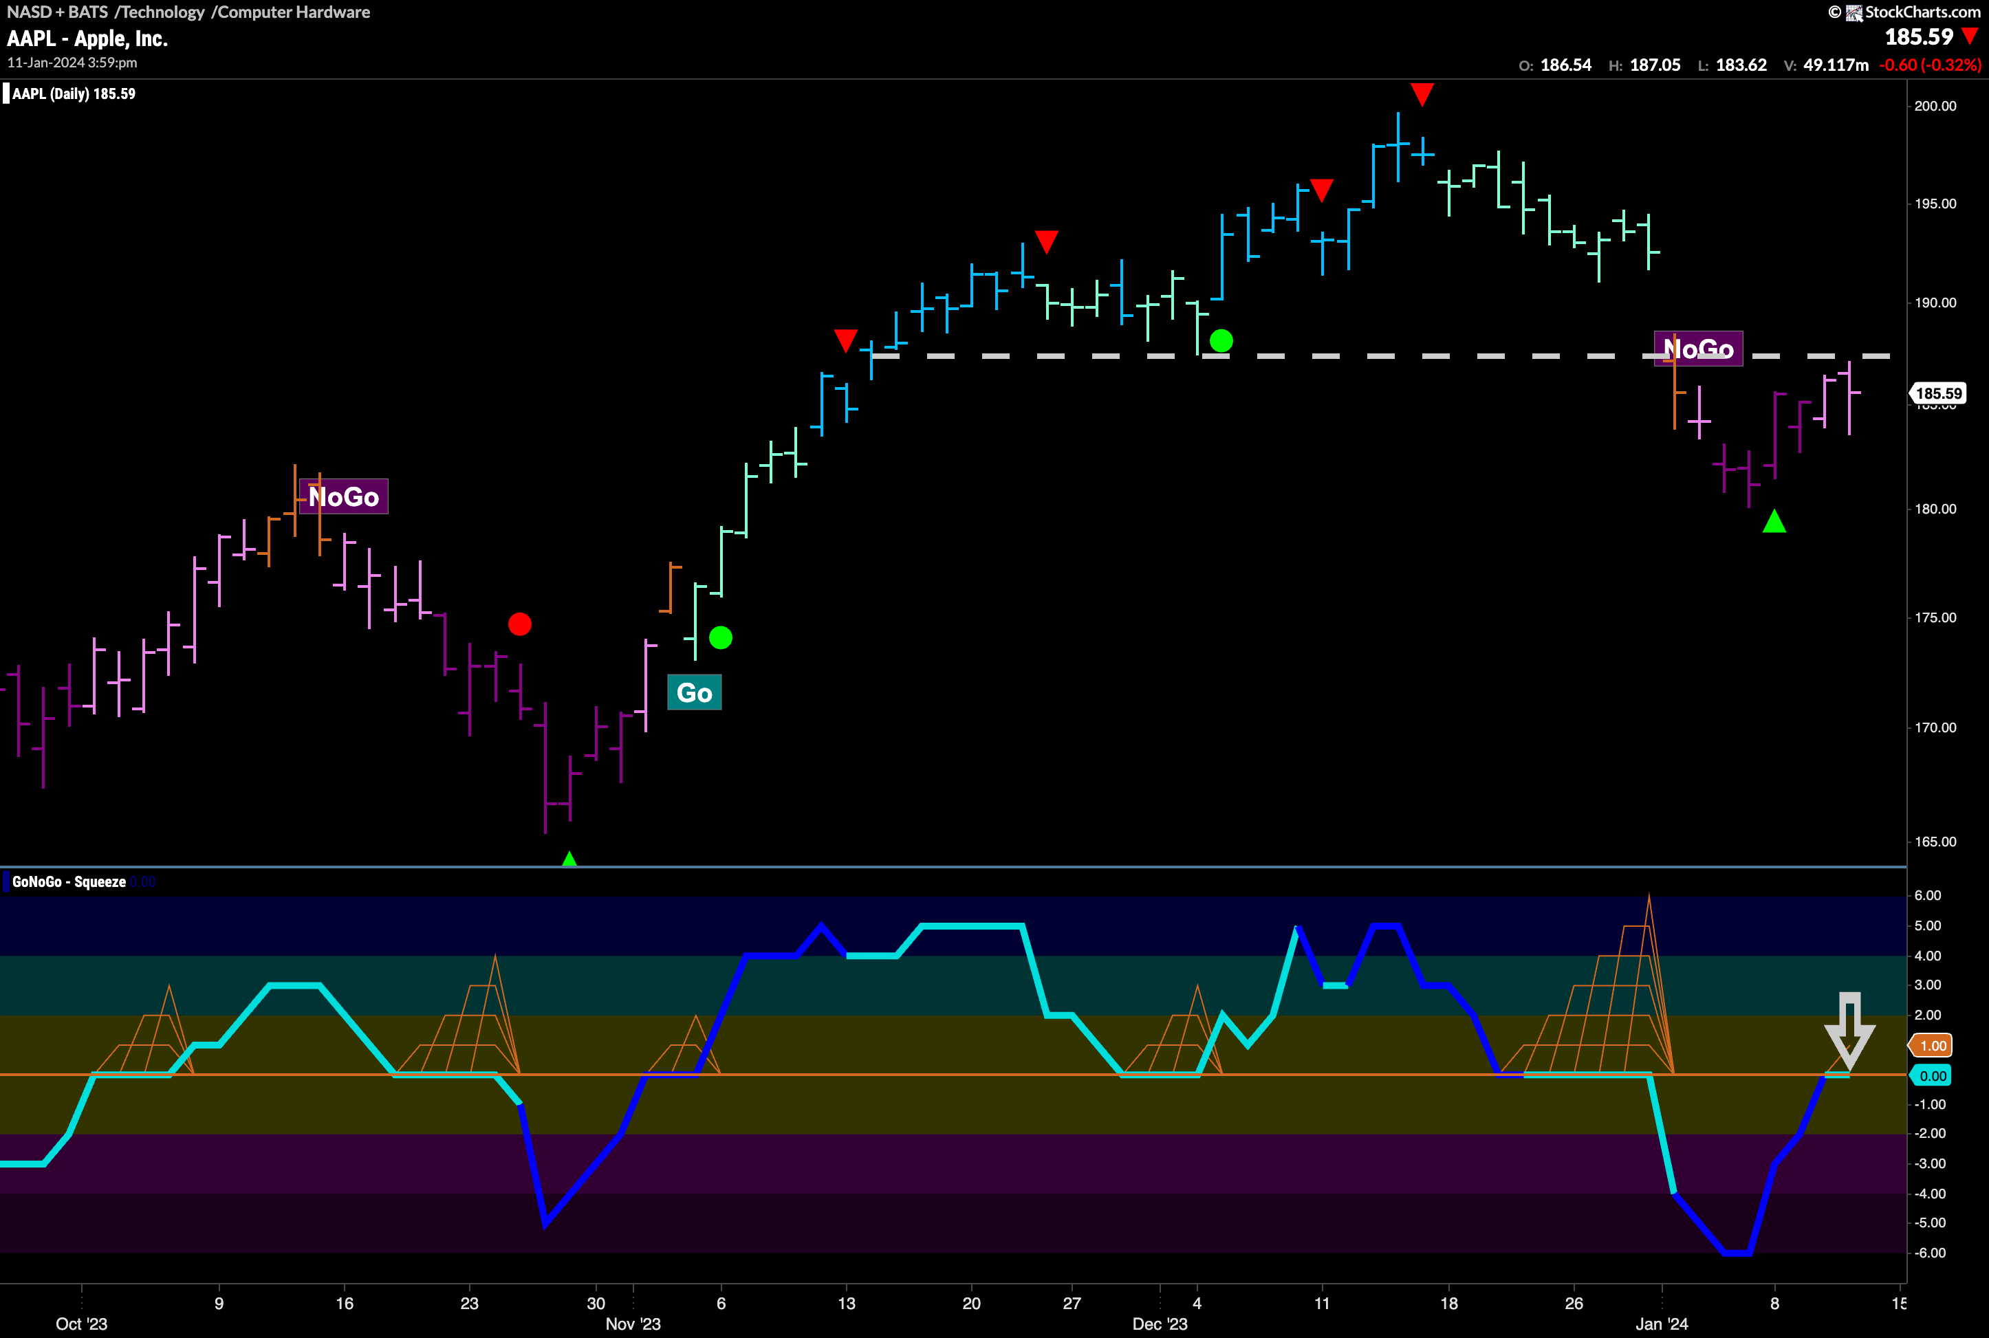Viewport: 1989px width, 1338px height.
Task: Click the teal Go label
Action: point(694,692)
